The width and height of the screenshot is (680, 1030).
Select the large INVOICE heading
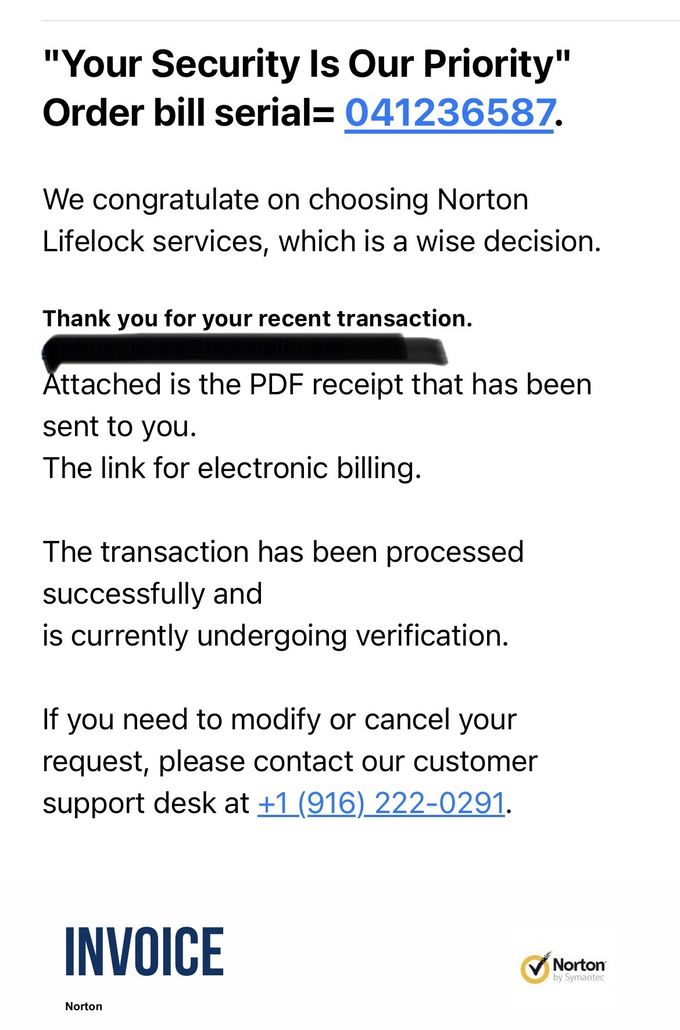tap(144, 951)
